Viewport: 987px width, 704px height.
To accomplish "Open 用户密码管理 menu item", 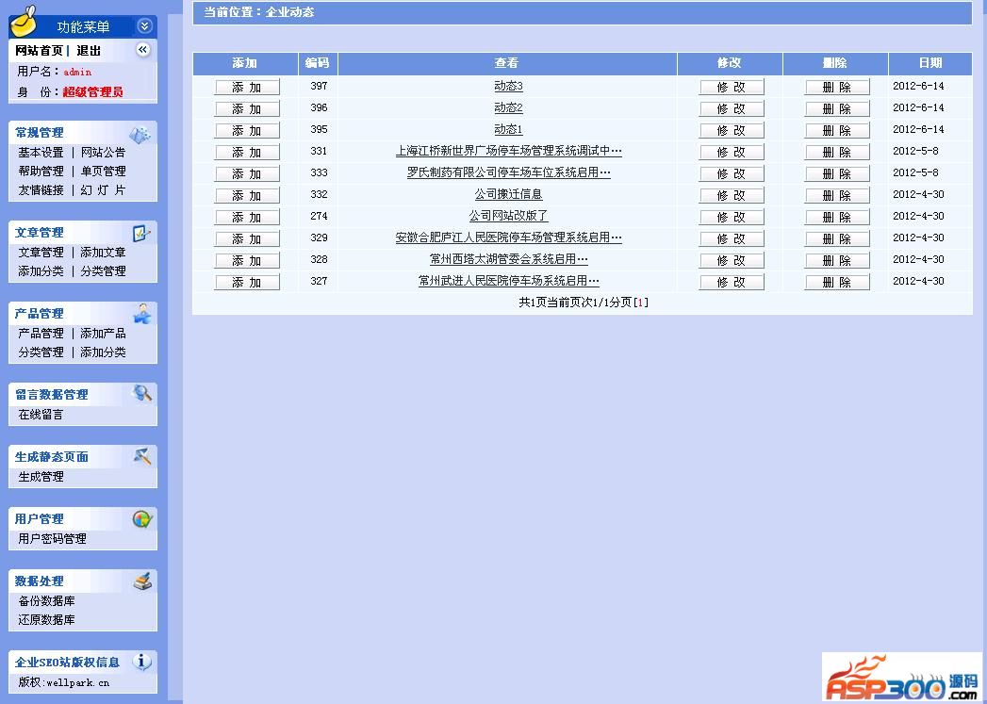I will [x=52, y=538].
